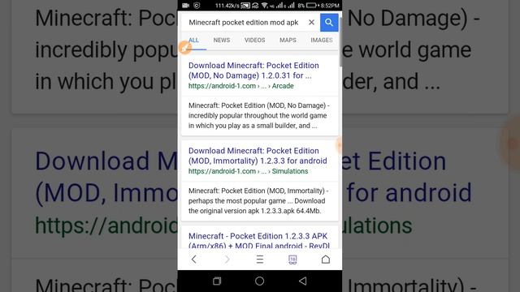Switch to the VIDEOS tab
This screenshot has width=520, height=292.
click(x=254, y=40)
